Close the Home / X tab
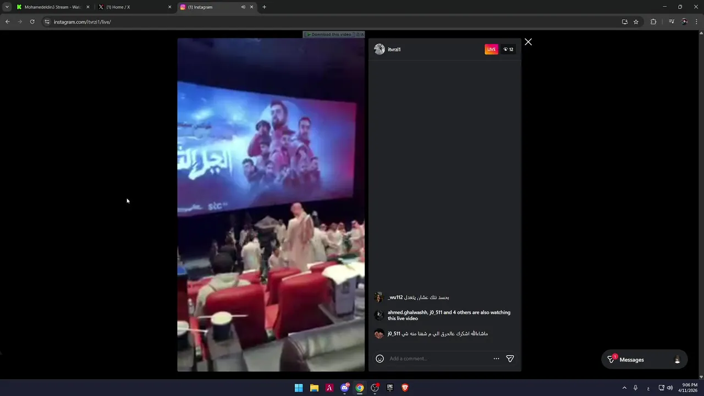Viewport: 704px width, 396px height. pyautogui.click(x=169, y=7)
